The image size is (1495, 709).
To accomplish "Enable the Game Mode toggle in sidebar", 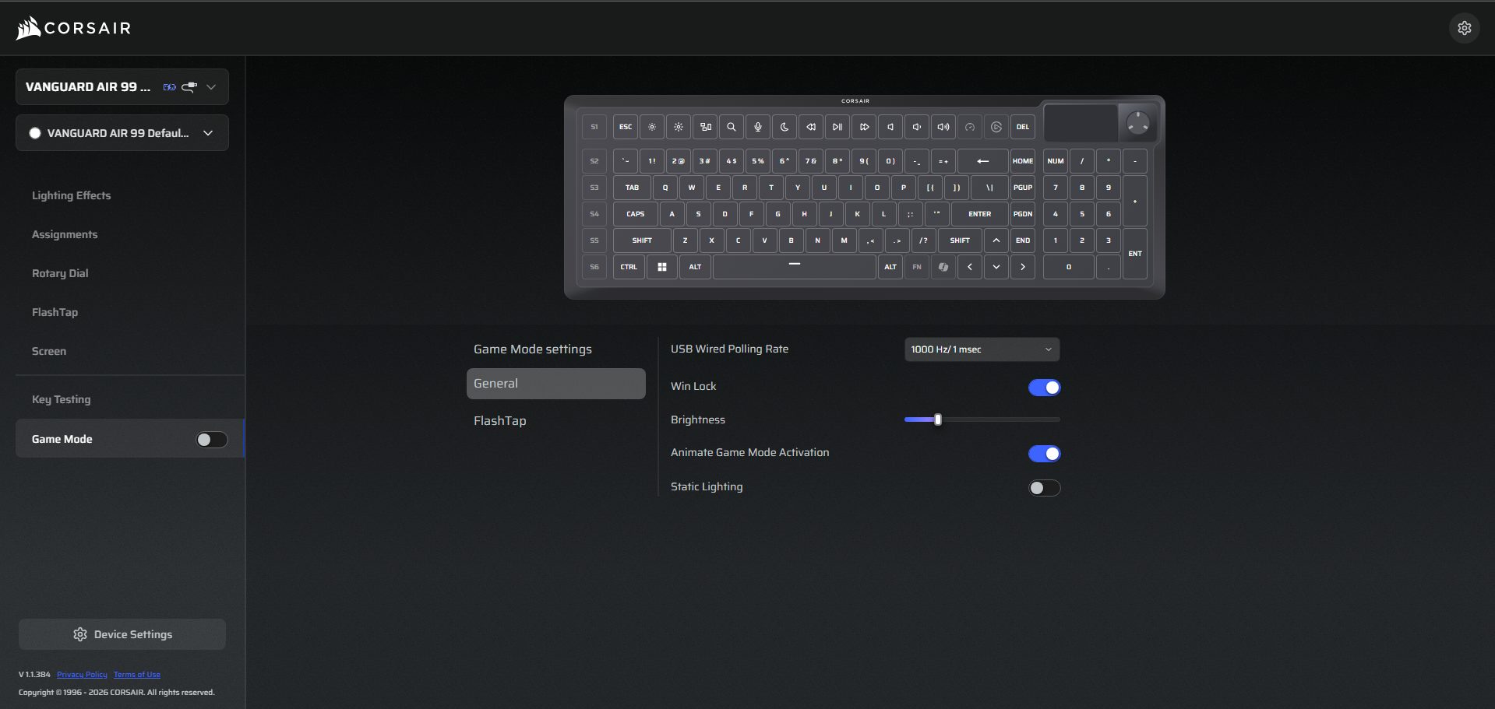I will point(211,440).
